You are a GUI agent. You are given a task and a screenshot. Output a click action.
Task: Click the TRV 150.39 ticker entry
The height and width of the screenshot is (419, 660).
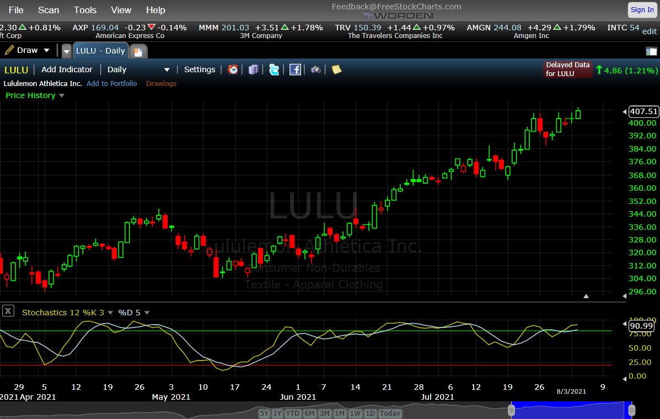tap(395, 31)
